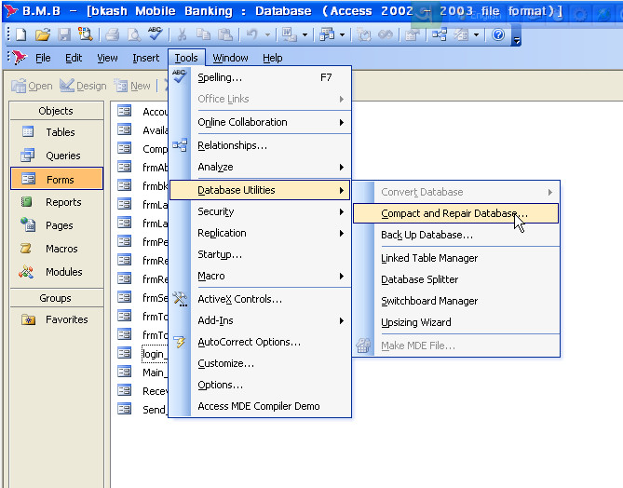Launch the Upsizing Wizard

[x=455, y=322]
